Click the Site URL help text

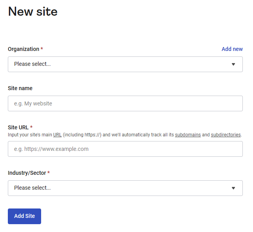(117, 135)
